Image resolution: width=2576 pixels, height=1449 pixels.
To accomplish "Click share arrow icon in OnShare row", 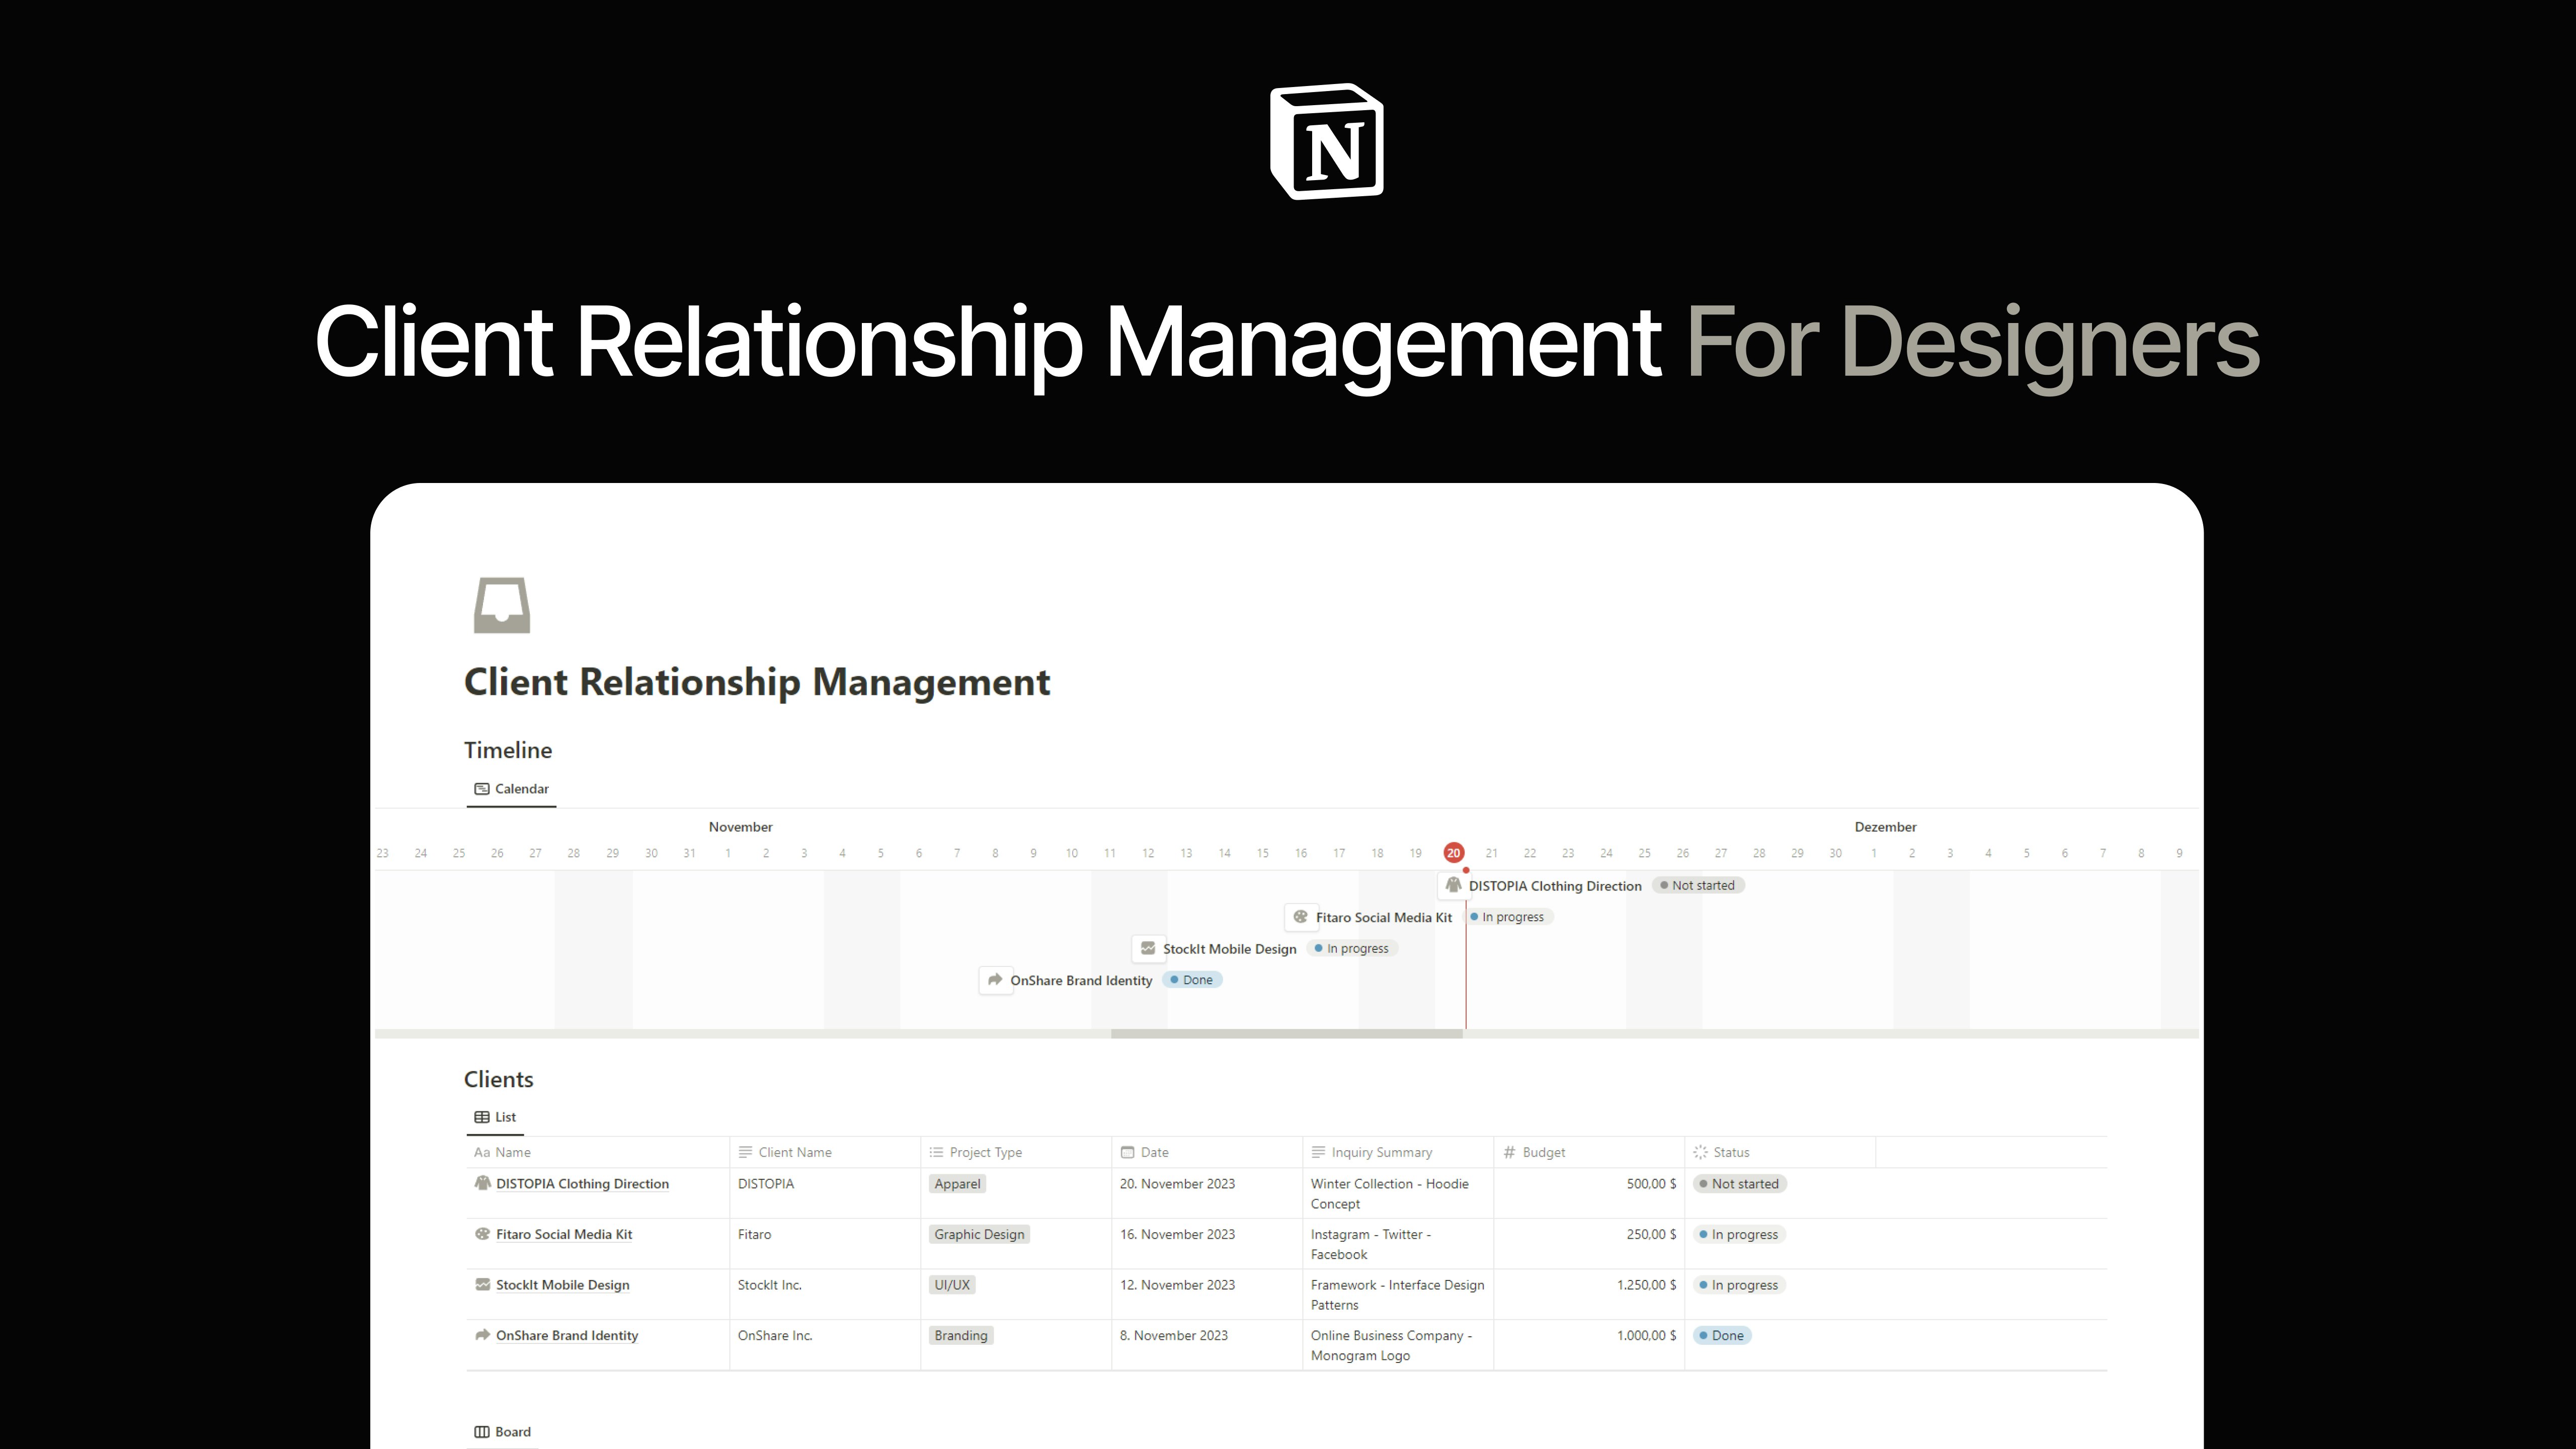I will [483, 1335].
